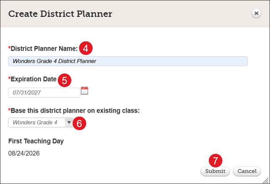Submit the district planner form
270x184 pixels.
point(215,171)
